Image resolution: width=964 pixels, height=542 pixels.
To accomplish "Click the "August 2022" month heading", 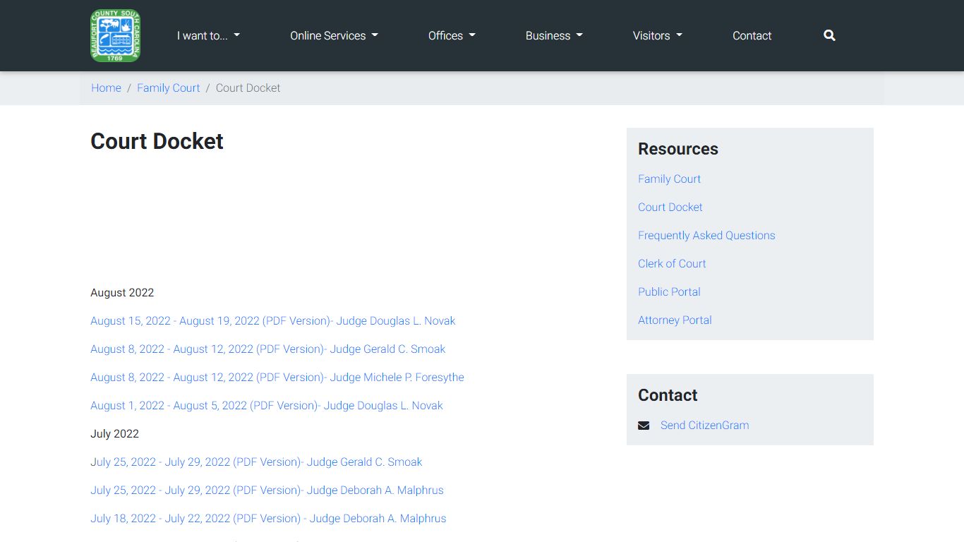I will (x=122, y=293).
